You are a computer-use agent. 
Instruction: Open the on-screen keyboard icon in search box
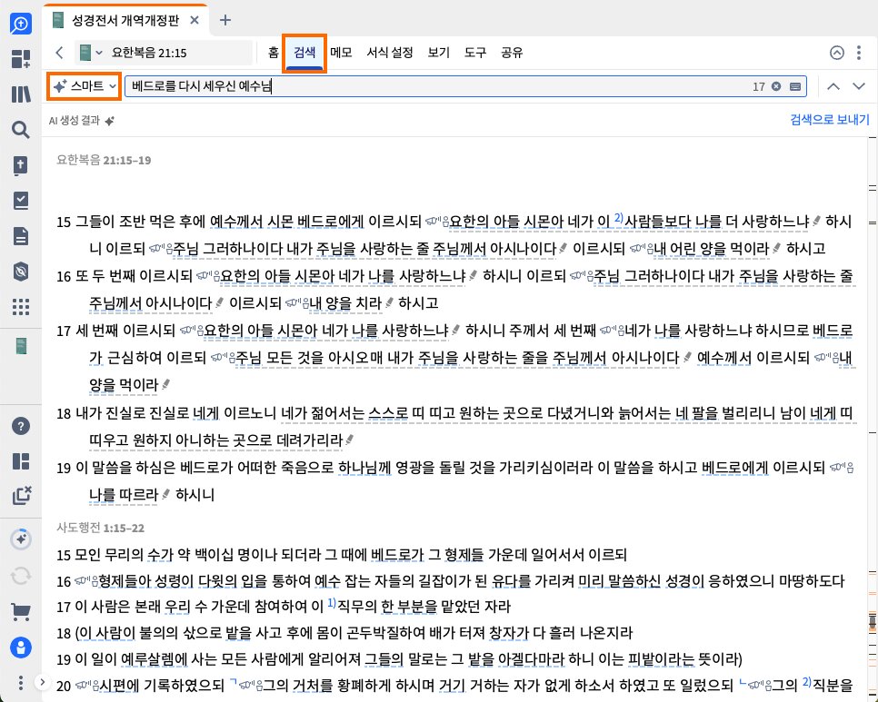tap(794, 86)
